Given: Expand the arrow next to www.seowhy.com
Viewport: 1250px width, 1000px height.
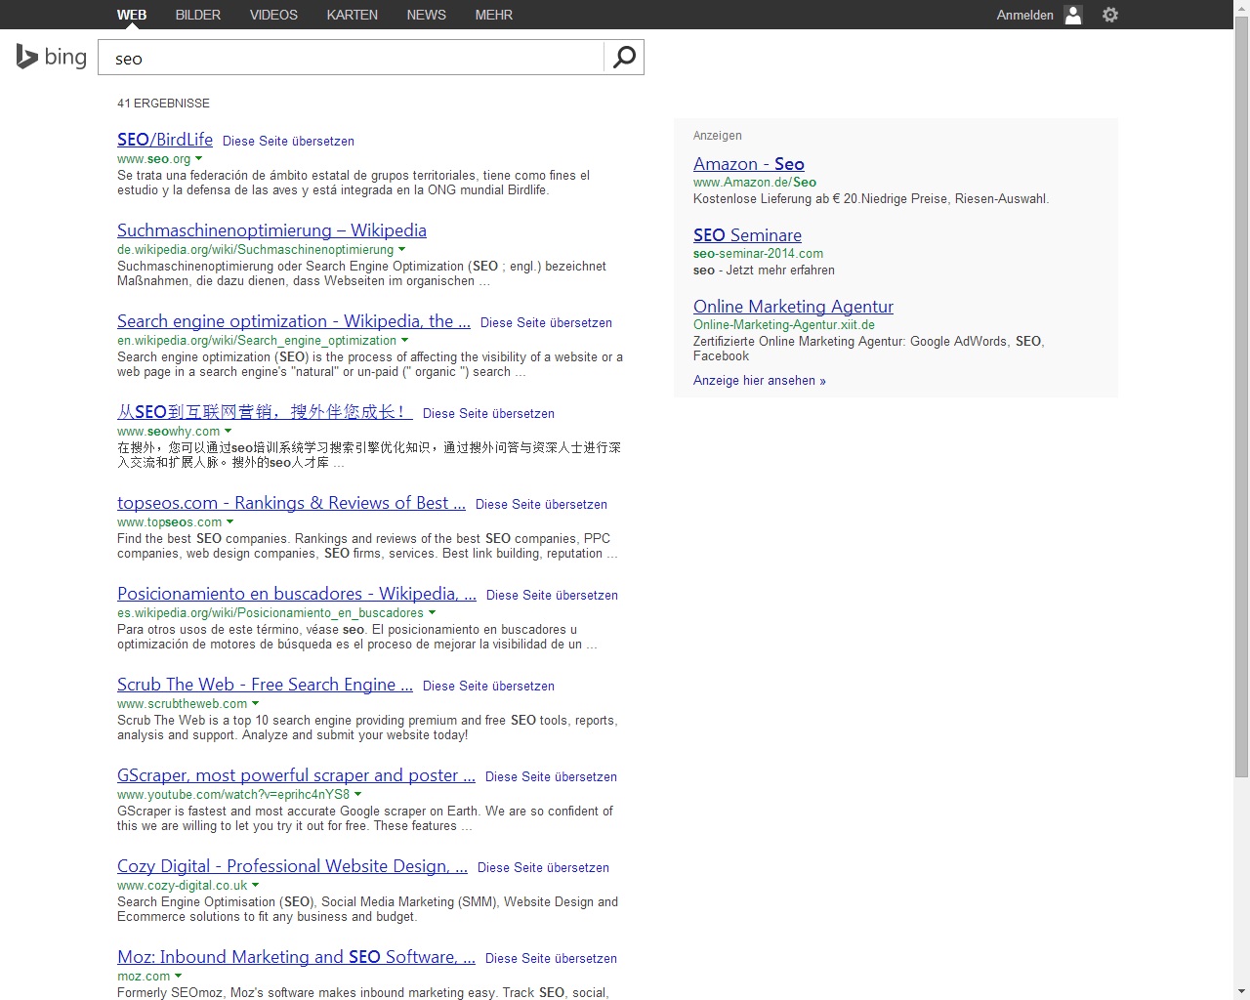Looking at the screenshot, I should pos(228,431).
